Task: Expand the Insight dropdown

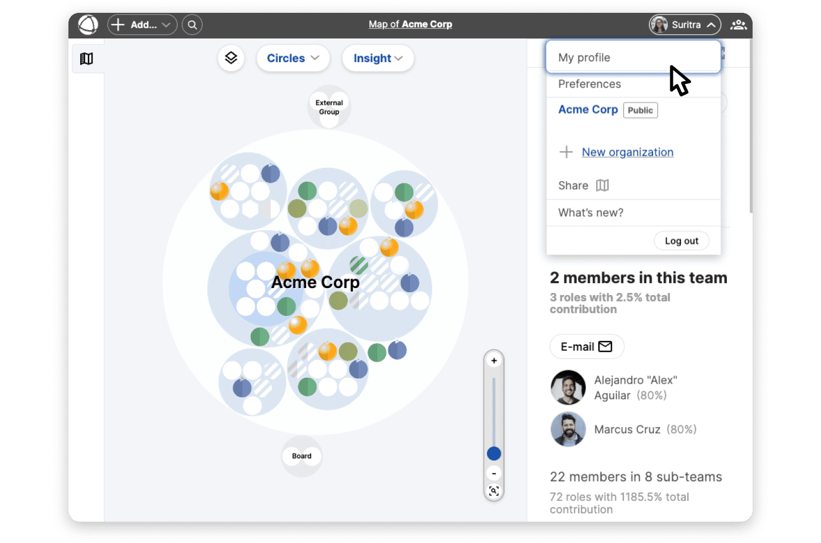Action: tap(377, 58)
